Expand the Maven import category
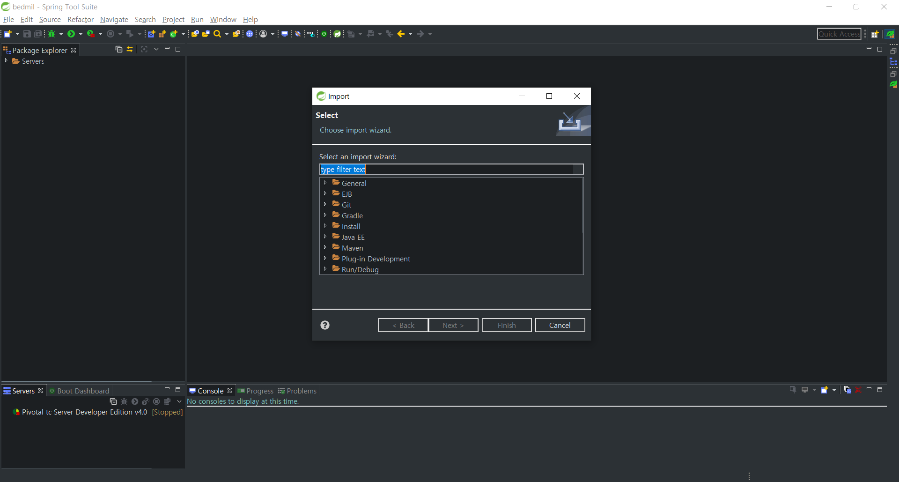 [x=325, y=247]
